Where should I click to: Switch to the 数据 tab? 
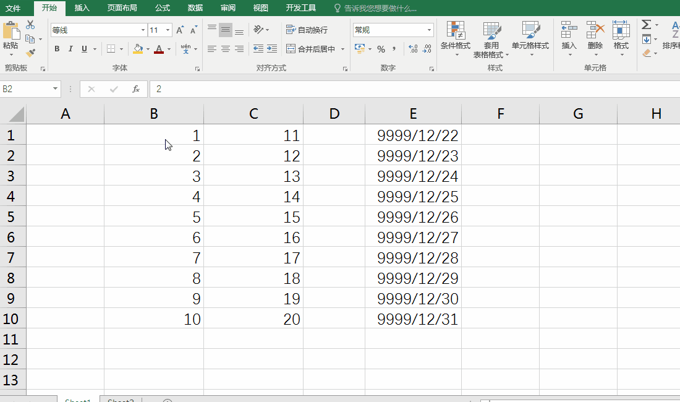point(195,8)
